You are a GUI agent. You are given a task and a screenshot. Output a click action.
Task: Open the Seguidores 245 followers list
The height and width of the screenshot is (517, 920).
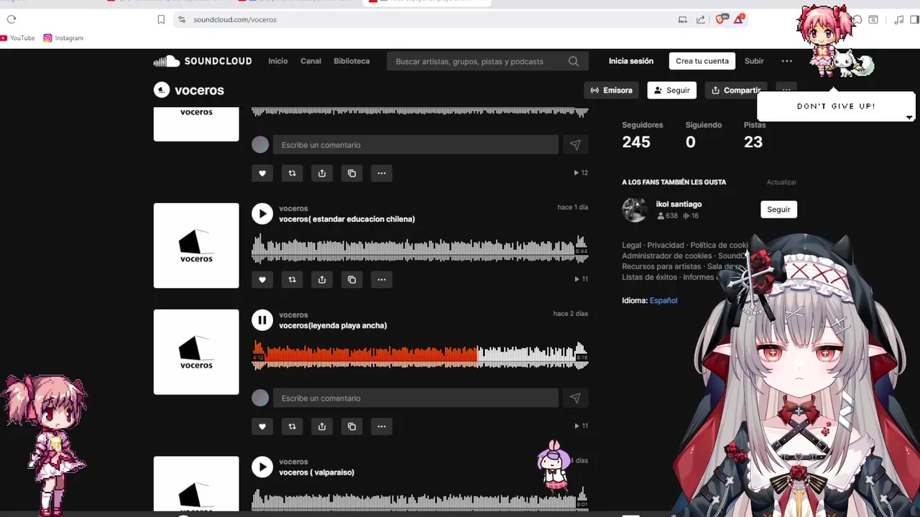pos(642,135)
